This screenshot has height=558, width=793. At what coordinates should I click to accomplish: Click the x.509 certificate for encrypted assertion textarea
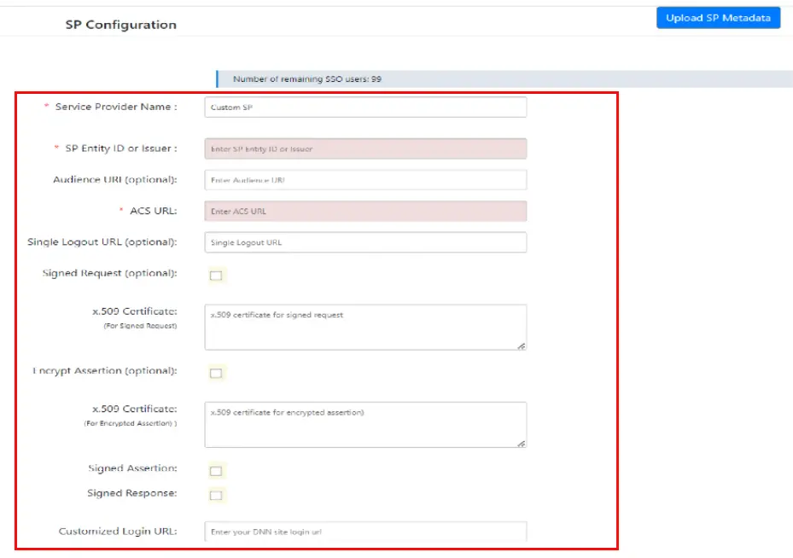coord(365,425)
